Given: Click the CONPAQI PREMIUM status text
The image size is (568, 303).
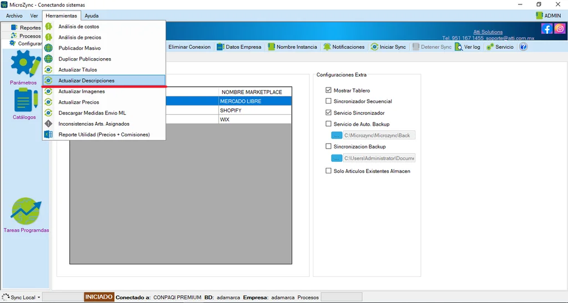Looking at the screenshot, I should [177, 297].
